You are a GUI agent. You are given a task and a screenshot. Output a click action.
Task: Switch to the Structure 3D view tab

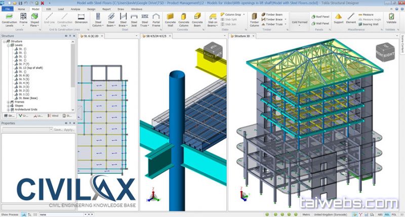pyautogui.click(x=244, y=36)
